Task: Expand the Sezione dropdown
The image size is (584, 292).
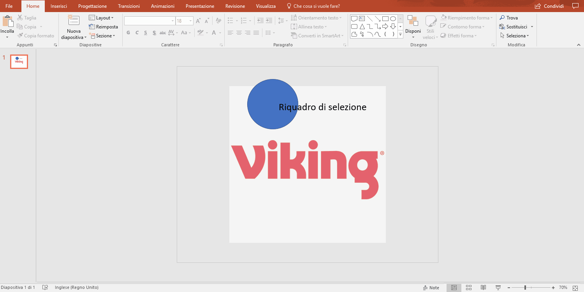Action: (103, 35)
